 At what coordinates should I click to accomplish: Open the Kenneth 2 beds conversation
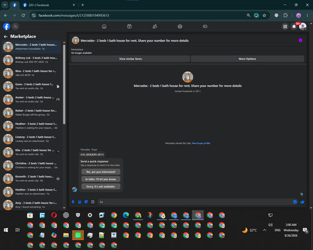pos(31,178)
